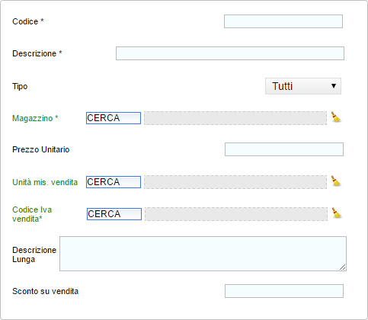
Task: Focus the Codice Iva vendita CERCA box
Action: [114, 214]
